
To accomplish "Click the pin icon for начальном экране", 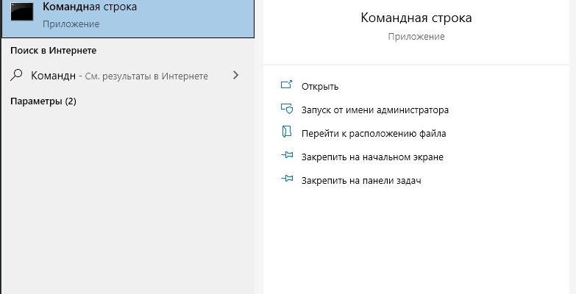I will (287, 155).
